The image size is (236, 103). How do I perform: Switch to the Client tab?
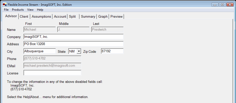pyautogui.click(x=24, y=17)
